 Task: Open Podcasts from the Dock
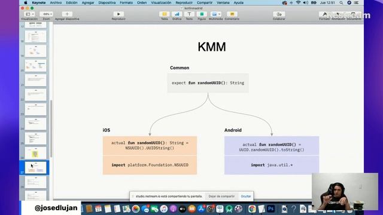pyautogui.click(x=173, y=209)
